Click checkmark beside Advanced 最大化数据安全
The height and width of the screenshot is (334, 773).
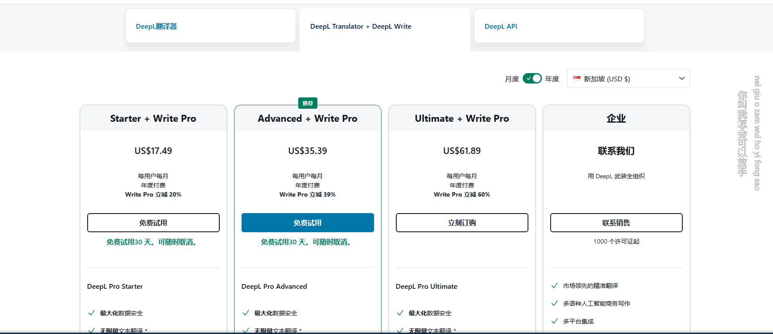[x=246, y=313]
